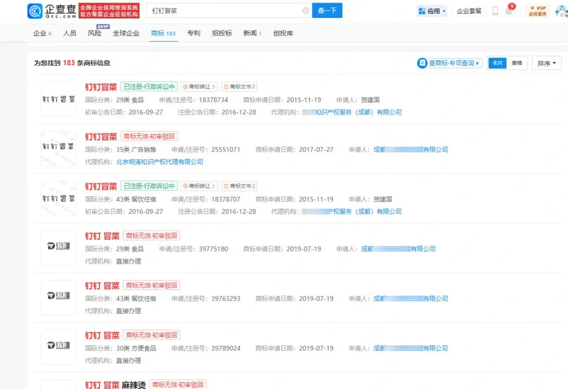568x389 pixels.
Task: Click 商标转让 on trademark 18378707
Action: coord(199,186)
